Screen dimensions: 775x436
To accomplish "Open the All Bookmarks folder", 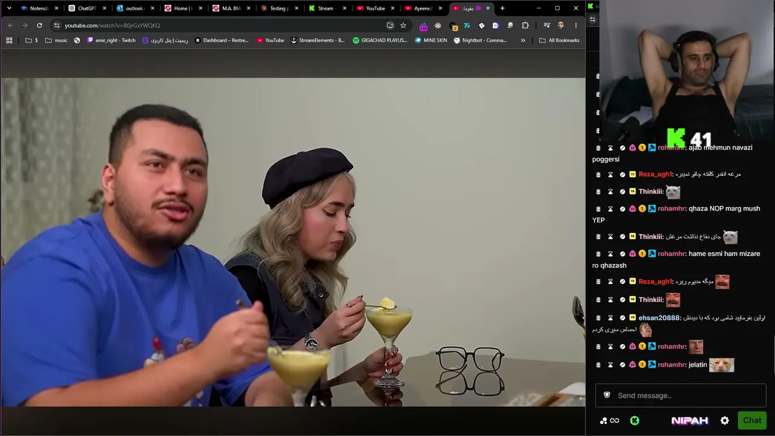I will click(x=559, y=41).
